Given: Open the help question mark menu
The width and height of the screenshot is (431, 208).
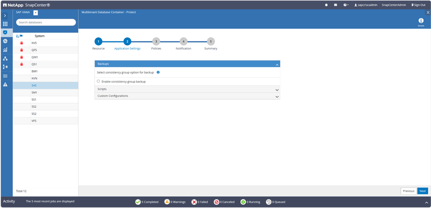Looking at the screenshot, I should click(x=346, y=5).
